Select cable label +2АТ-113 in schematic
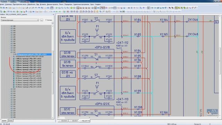 coord(122,99)
